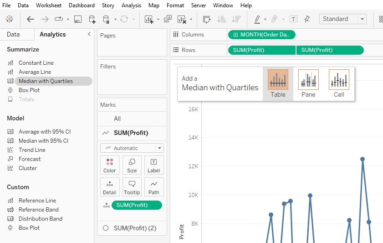Open the Automatic mark type dropdown
Image resolution: width=383 pixels, height=243 pixels.
[132, 148]
